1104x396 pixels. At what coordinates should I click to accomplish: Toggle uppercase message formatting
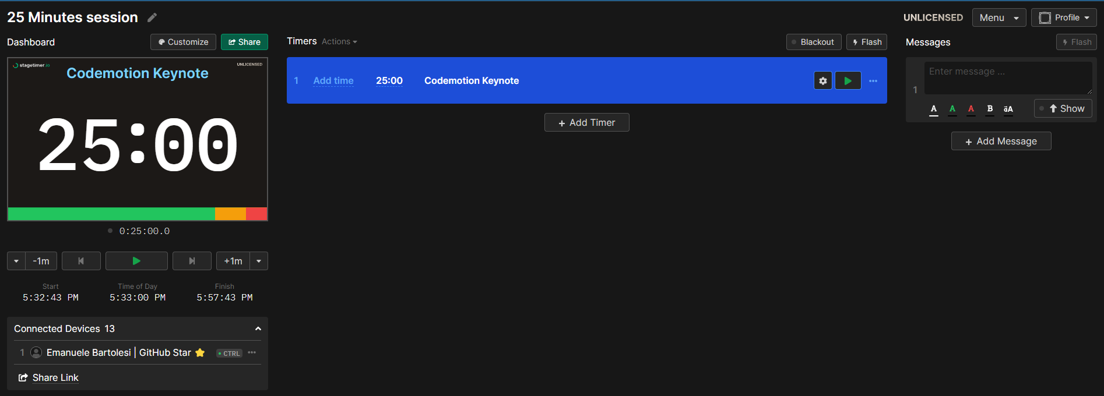(1008, 109)
